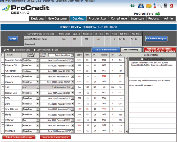Image resolution: width=177 pixels, height=142 pixels.
Task: Enable Print/Send On CreditApp checkbox
Action: click(x=142, y=59)
